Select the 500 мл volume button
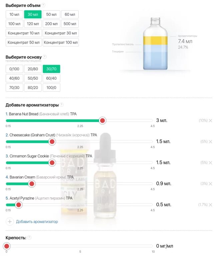215x256 pixels. 70,24
